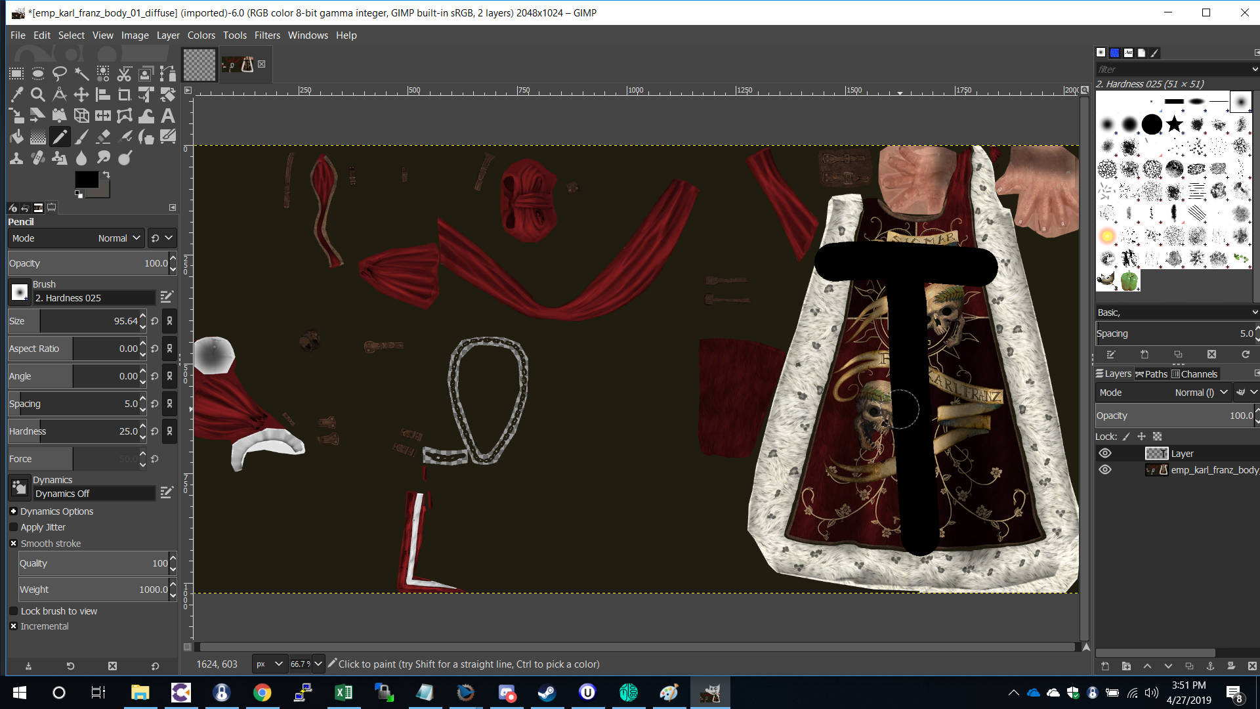Open the px units dropdown in status bar
The width and height of the screenshot is (1260, 709).
click(x=270, y=664)
